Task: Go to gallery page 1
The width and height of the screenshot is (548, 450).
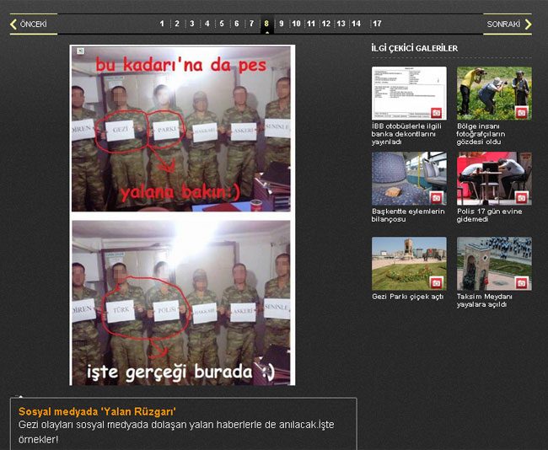Action: [162, 24]
